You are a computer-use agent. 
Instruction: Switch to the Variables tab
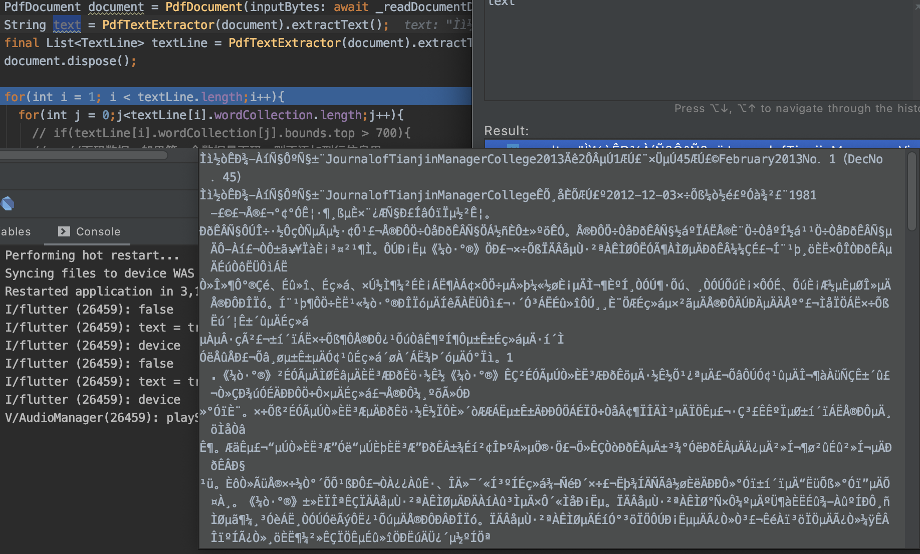(15, 231)
